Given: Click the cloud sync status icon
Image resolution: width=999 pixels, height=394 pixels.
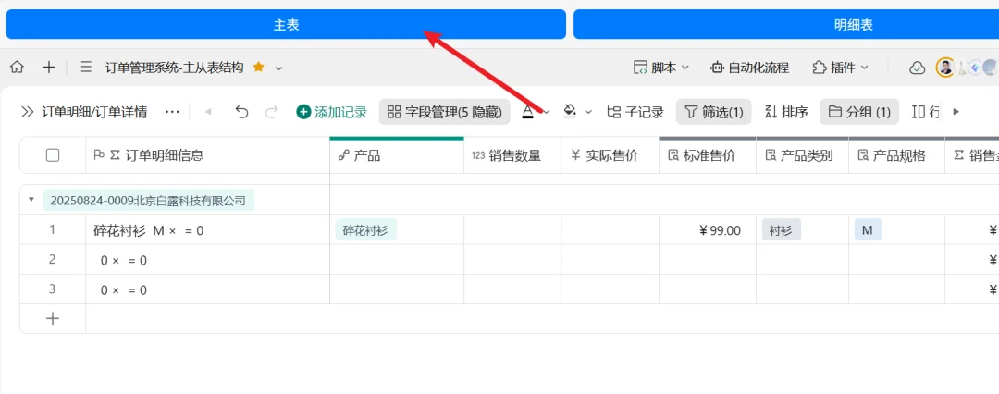Looking at the screenshot, I should click(917, 68).
